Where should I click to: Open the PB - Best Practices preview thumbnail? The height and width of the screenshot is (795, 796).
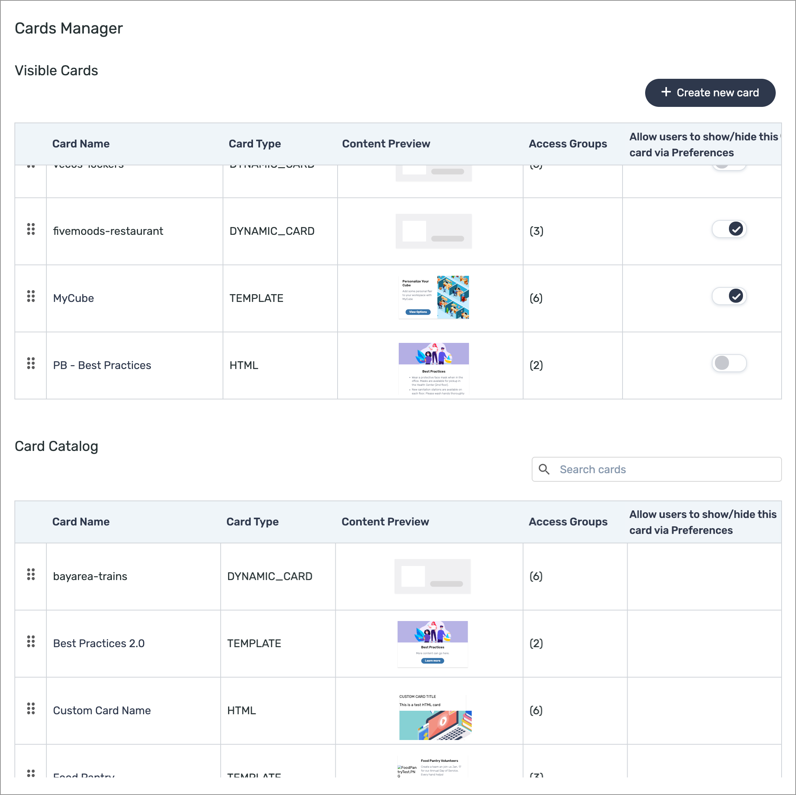[433, 369]
